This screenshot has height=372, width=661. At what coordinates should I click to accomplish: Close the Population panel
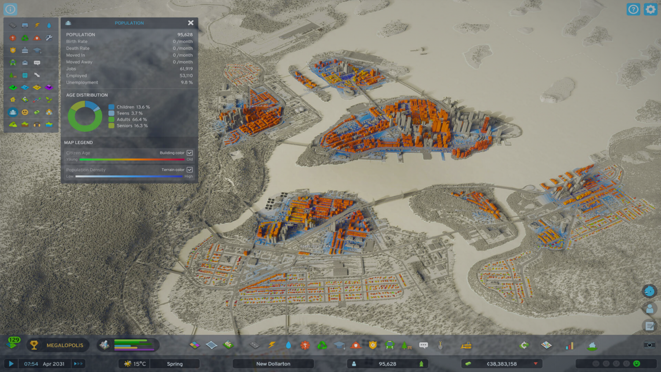190,23
